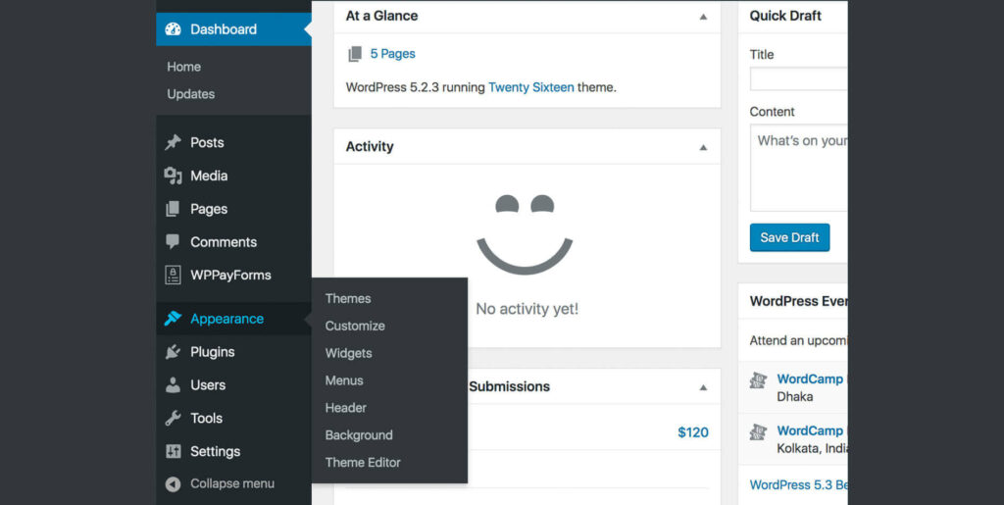
Task: Open the Settings menu
Action: pyautogui.click(x=233, y=451)
